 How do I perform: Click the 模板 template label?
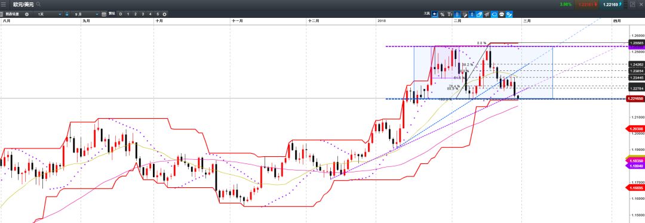click(x=112, y=14)
